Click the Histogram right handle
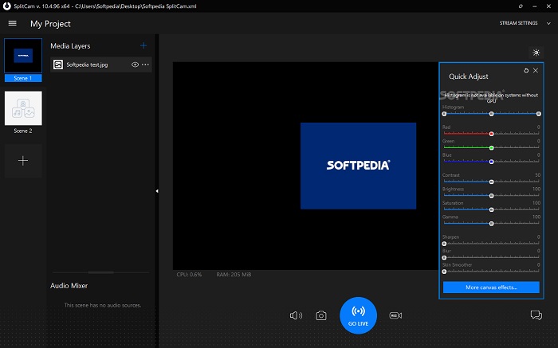This screenshot has width=558, height=348. pyautogui.click(x=539, y=114)
